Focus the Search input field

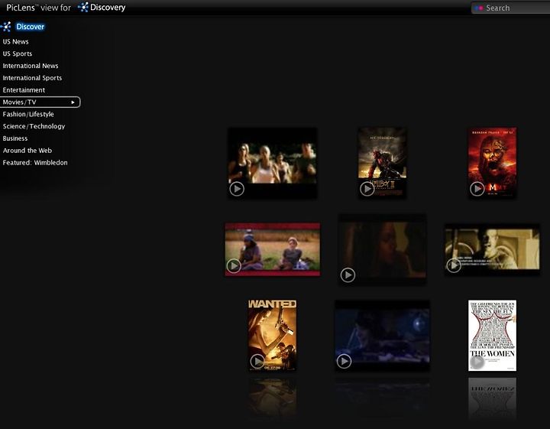(510, 8)
